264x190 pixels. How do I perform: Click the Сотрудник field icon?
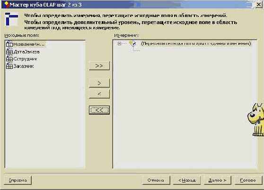click(x=9, y=58)
